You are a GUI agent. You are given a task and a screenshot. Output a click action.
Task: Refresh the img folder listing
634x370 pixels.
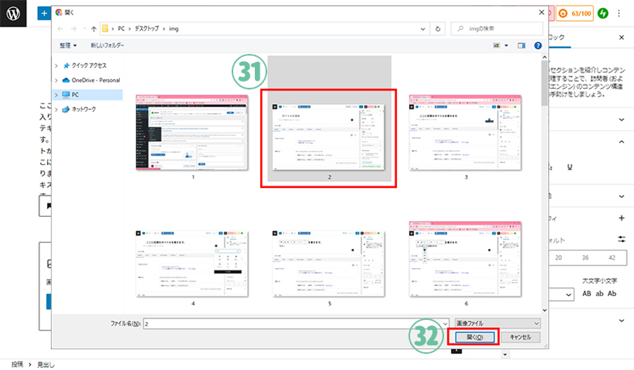point(438,29)
